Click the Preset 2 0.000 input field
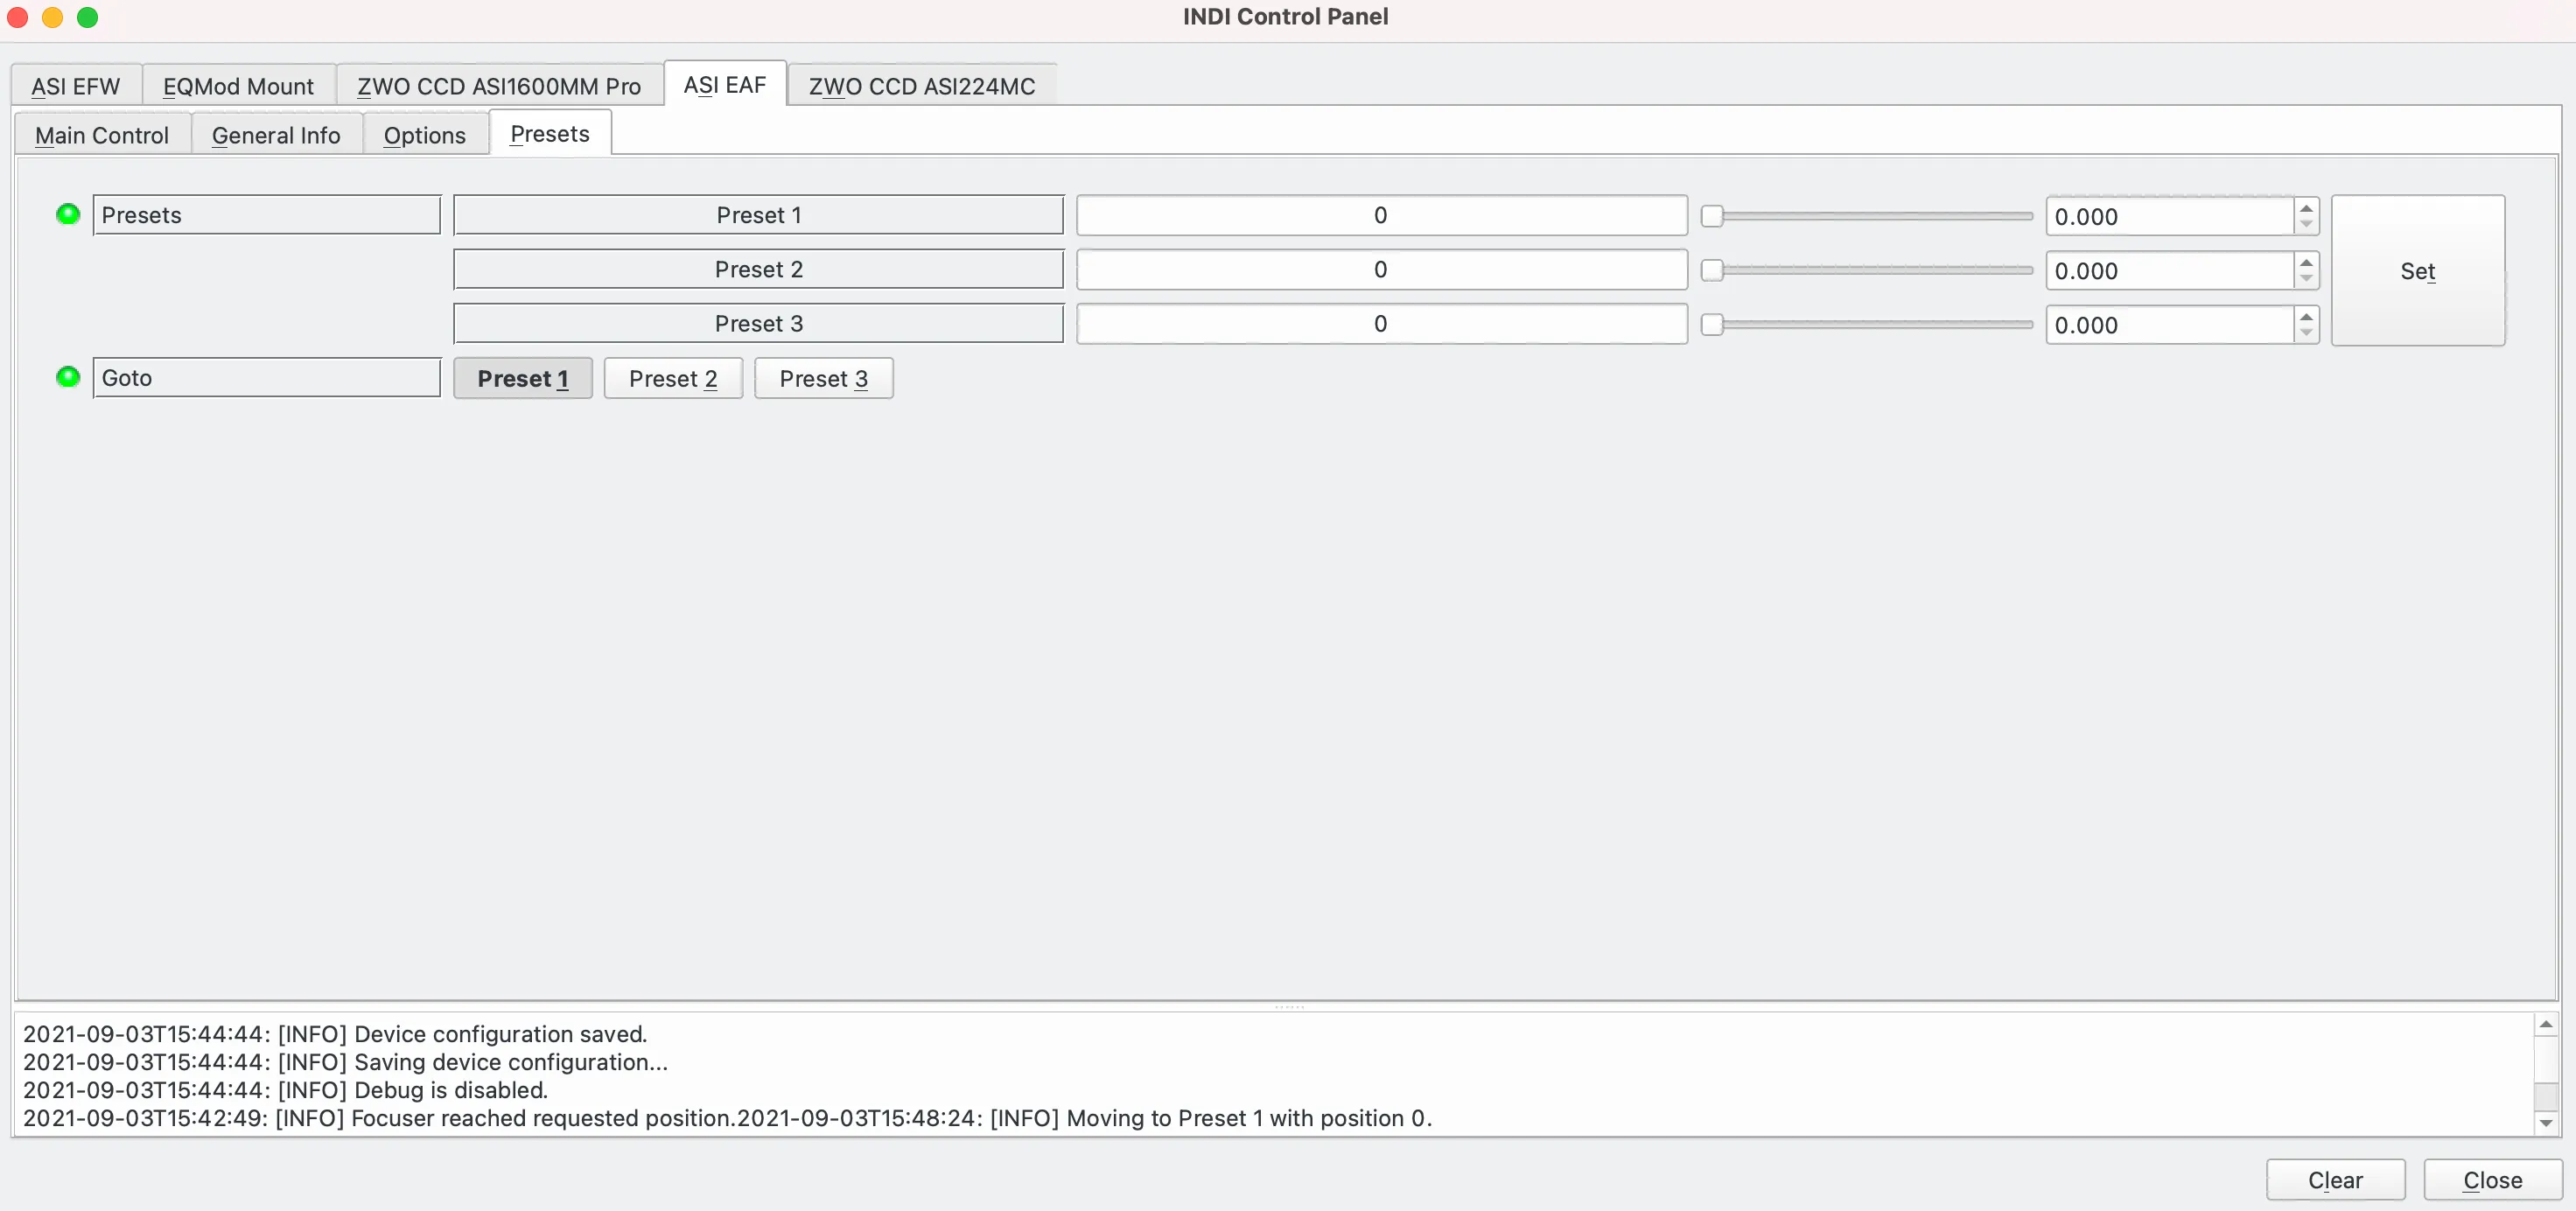The height and width of the screenshot is (1211, 2576). pos(2170,270)
